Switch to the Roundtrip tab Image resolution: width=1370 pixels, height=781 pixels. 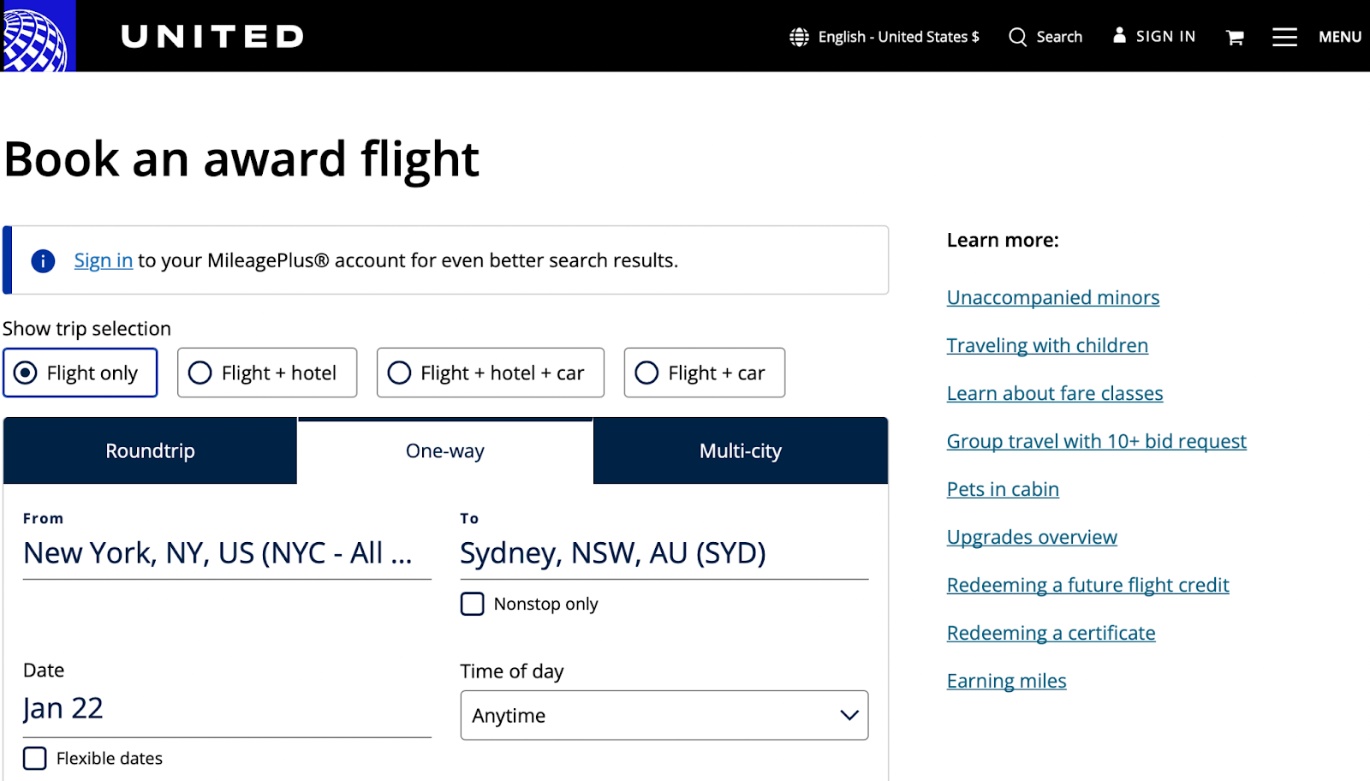(150, 451)
